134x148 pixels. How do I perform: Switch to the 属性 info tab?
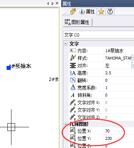pos(87,11)
